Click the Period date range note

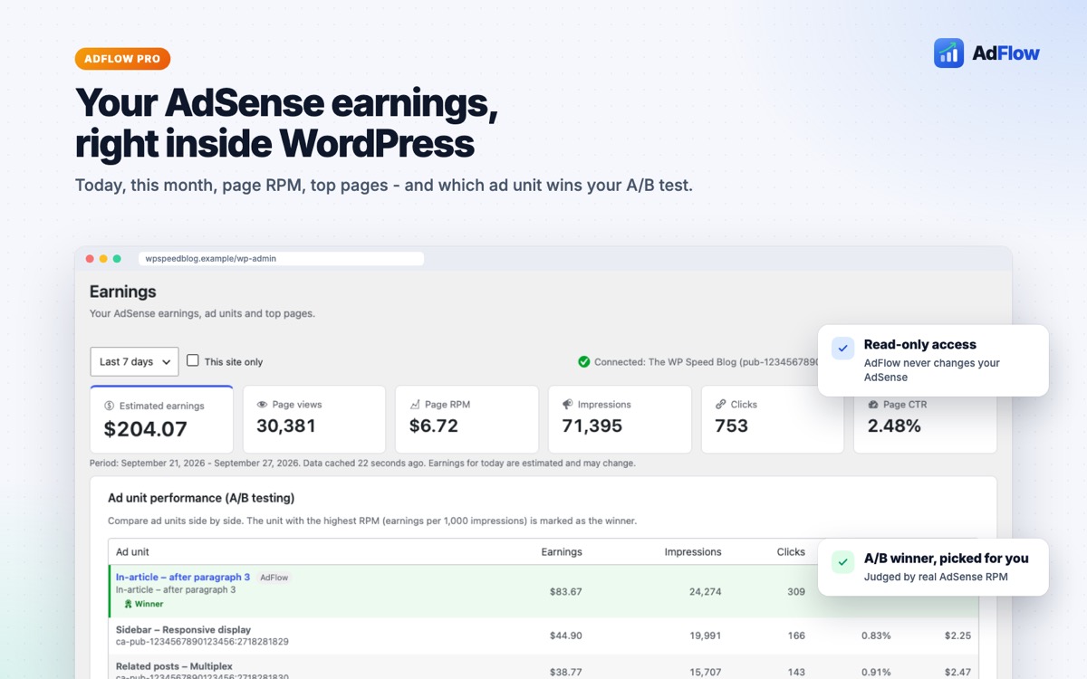pos(362,463)
